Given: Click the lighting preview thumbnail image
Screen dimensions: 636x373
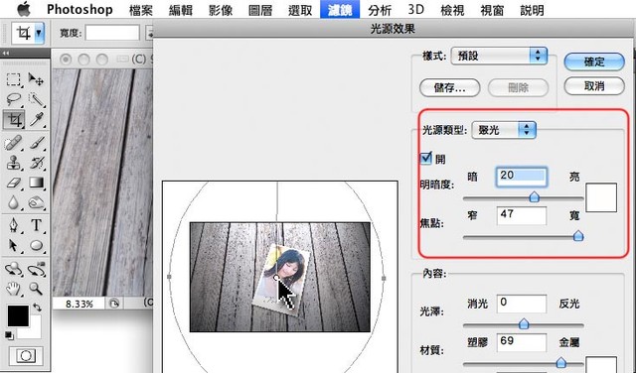Looking at the screenshot, I should click(x=280, y=277).
